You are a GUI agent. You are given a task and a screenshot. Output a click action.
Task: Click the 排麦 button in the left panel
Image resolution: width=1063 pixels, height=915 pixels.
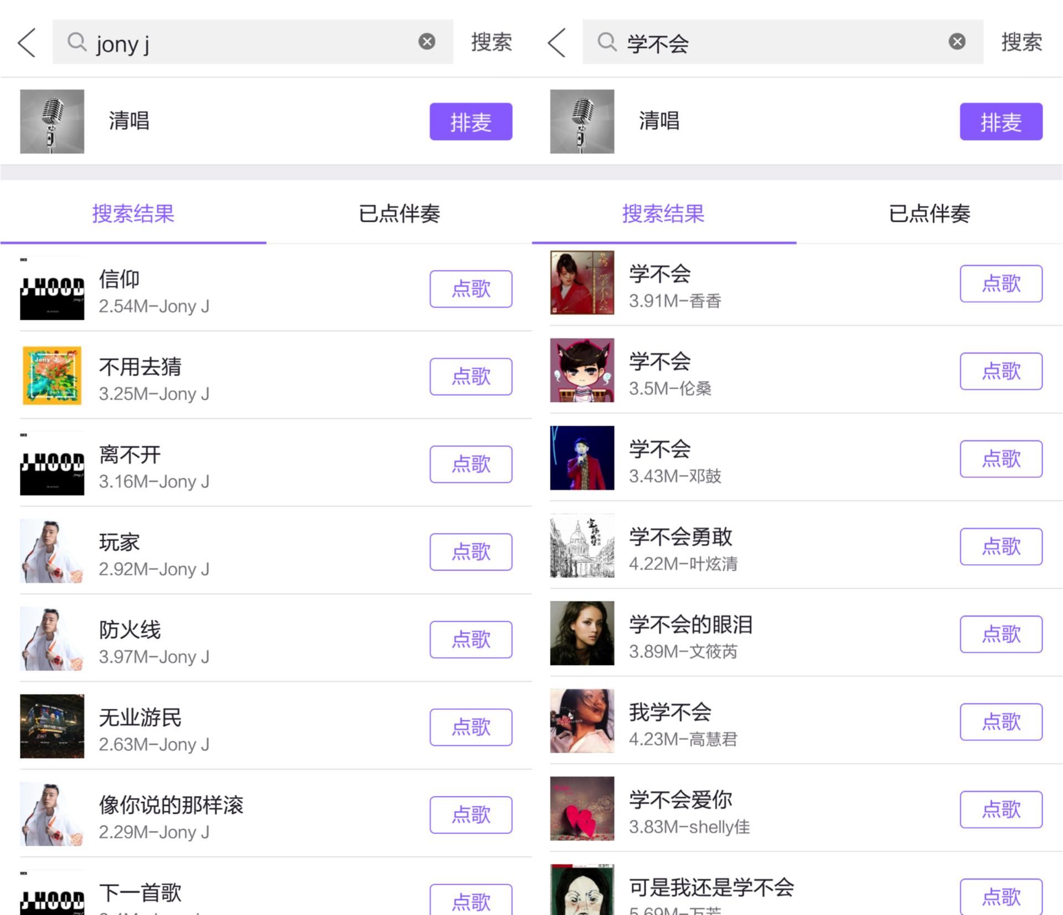tap(471, 122)
